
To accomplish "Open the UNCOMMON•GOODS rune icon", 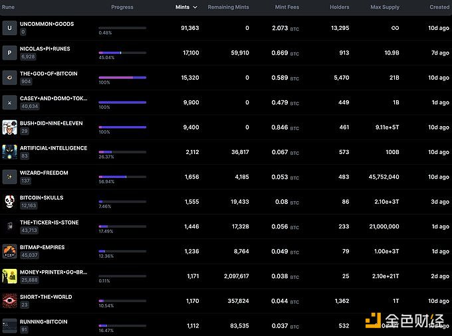I will point(9,28).
